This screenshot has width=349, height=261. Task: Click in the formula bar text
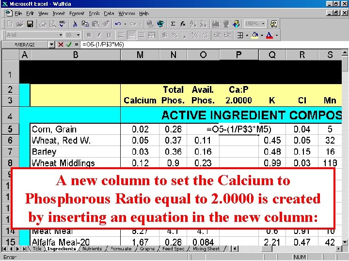pyautogui.click(x=103, y=44)
